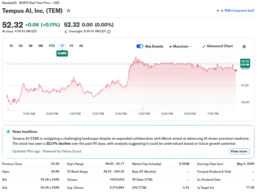Click the PE Ratio (TTM) label
This screenshot has height=192, width=260.
pos(142,180)
